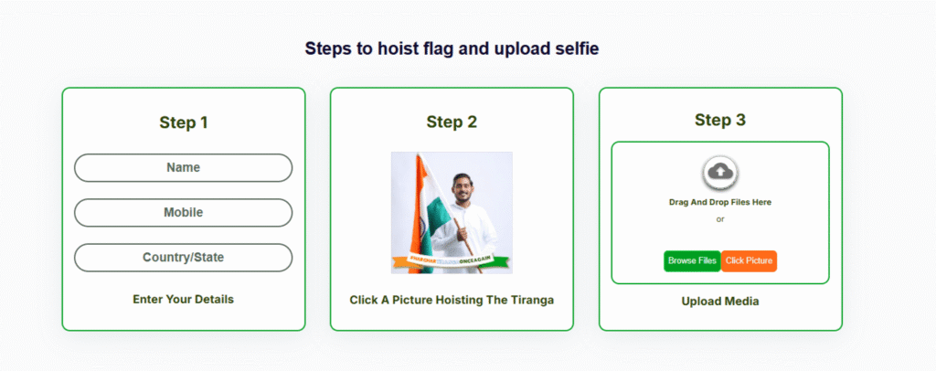Viewport: 936px width, 371px height.
Task: Open the Country/State field
Action: click(183, 258)
